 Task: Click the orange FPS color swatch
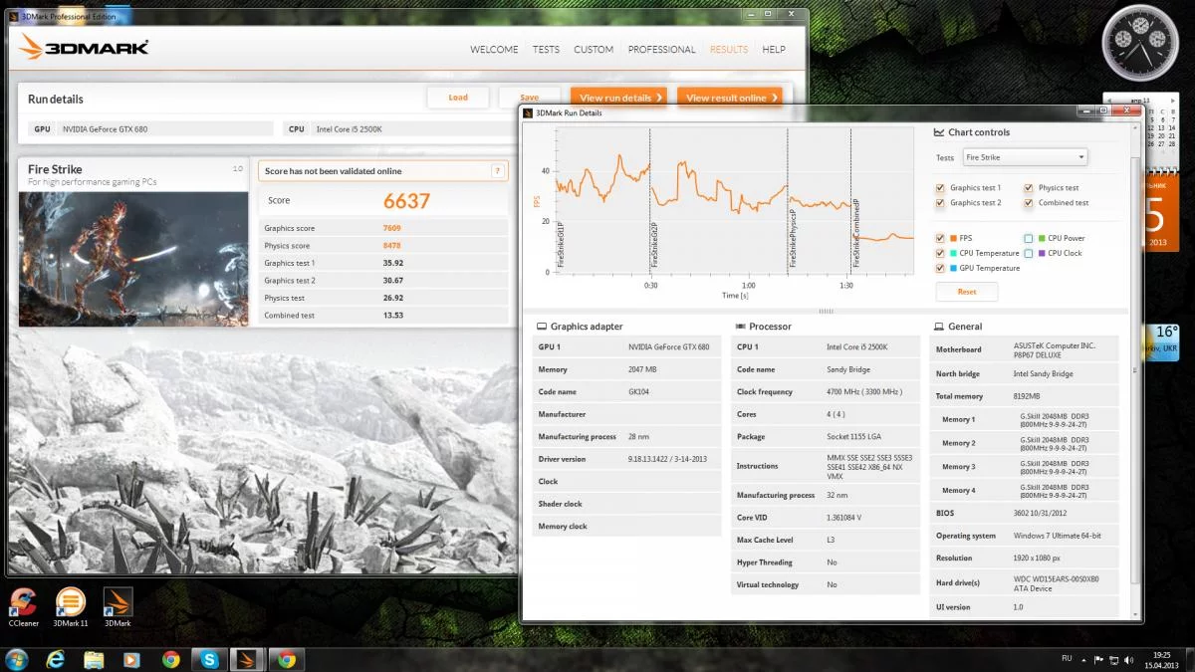[x=953, y=238]
